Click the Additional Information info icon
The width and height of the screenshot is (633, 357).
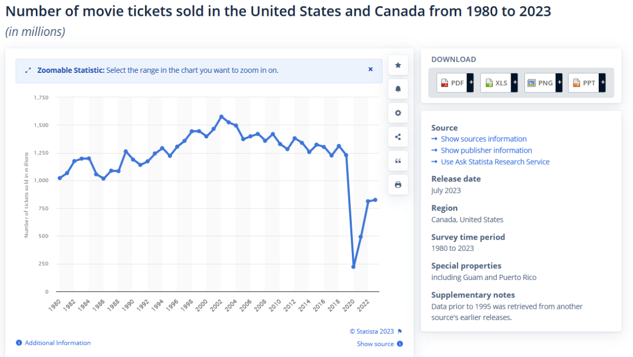click(19, 343)
